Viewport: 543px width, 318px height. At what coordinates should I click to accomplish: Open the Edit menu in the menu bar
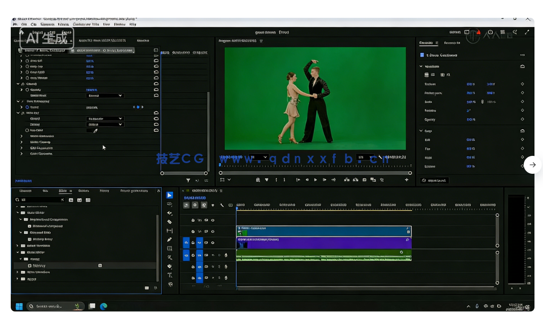click(23, 24)
